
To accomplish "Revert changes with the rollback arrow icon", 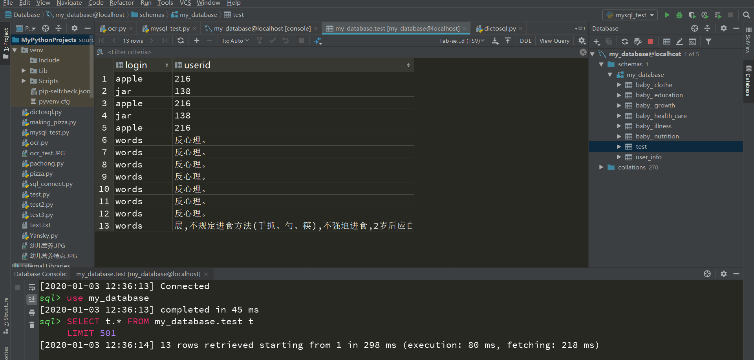I will 285,40.
